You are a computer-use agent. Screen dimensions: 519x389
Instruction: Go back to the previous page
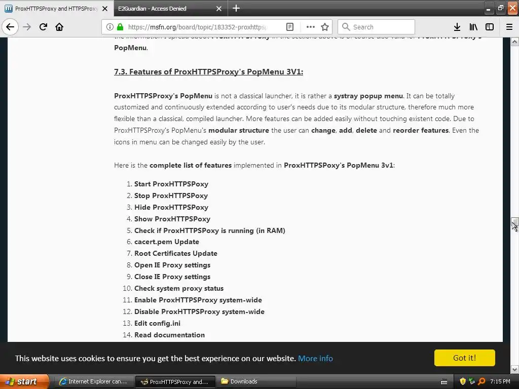point(10,27)
